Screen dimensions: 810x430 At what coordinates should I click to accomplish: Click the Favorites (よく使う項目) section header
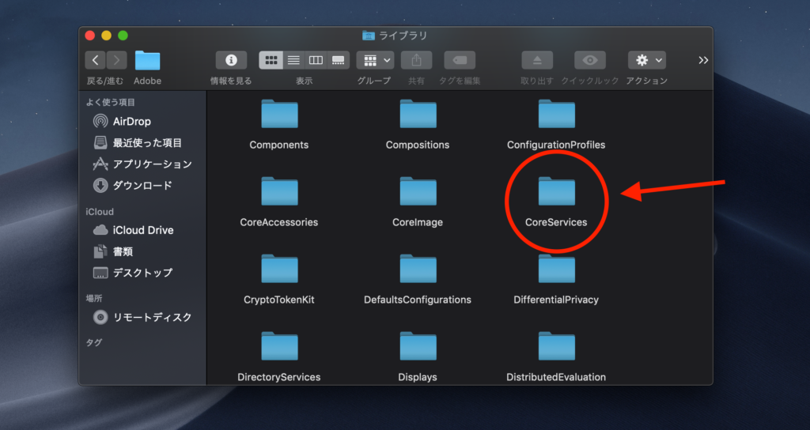pyautogui.click(x=111, y=102)
